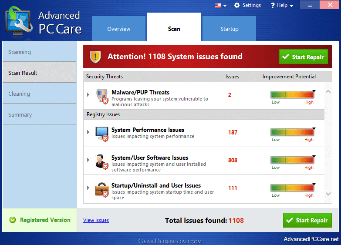Screen dimensions: 341x245
Task: Open Summary in the sidebar
Action: [x=39, y=114]
